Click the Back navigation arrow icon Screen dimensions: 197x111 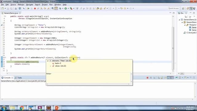click(x=125, y=8)
